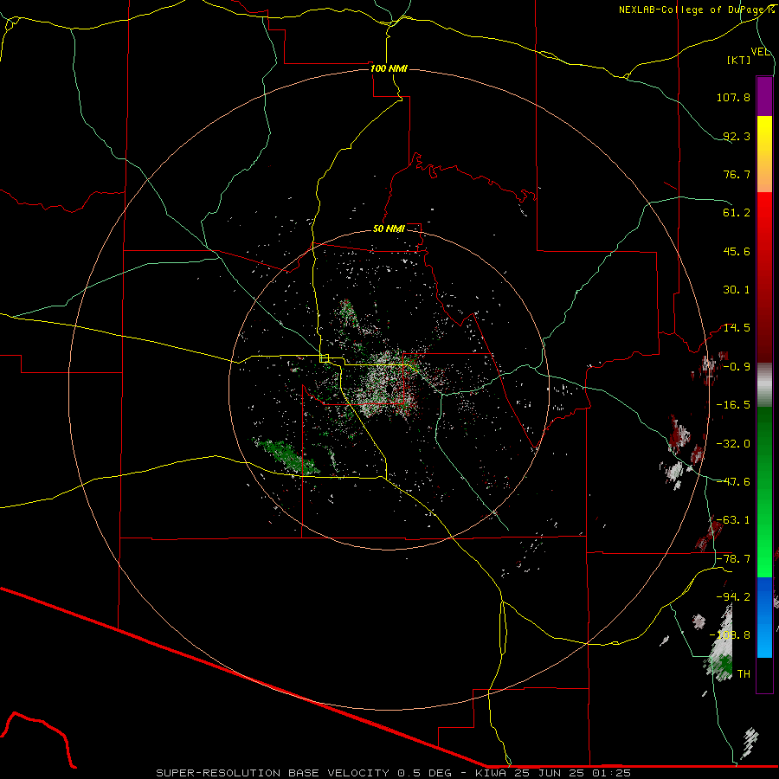This screenshot has width=779, height=779.
Task: Click the 100 NMI range ring label
Action: [389, 68]
